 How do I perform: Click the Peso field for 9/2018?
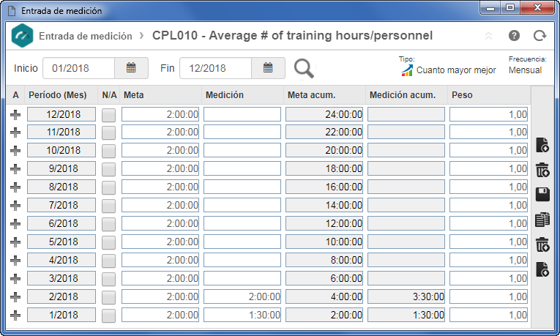[488, 168]
